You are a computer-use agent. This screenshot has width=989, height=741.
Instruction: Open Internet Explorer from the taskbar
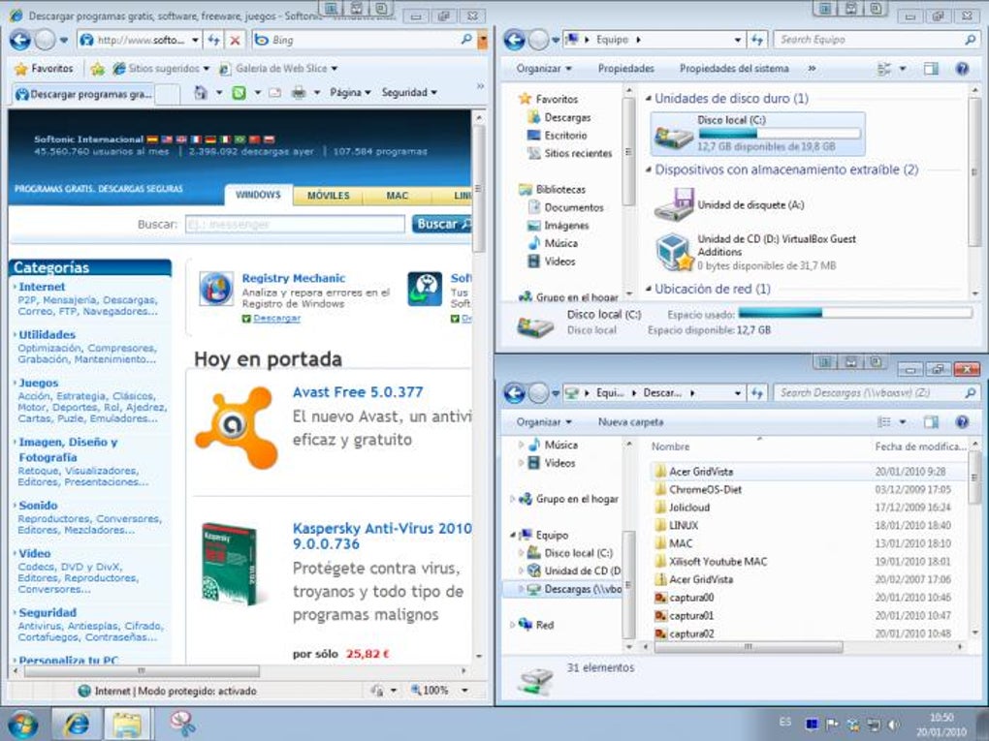point(77,724)
